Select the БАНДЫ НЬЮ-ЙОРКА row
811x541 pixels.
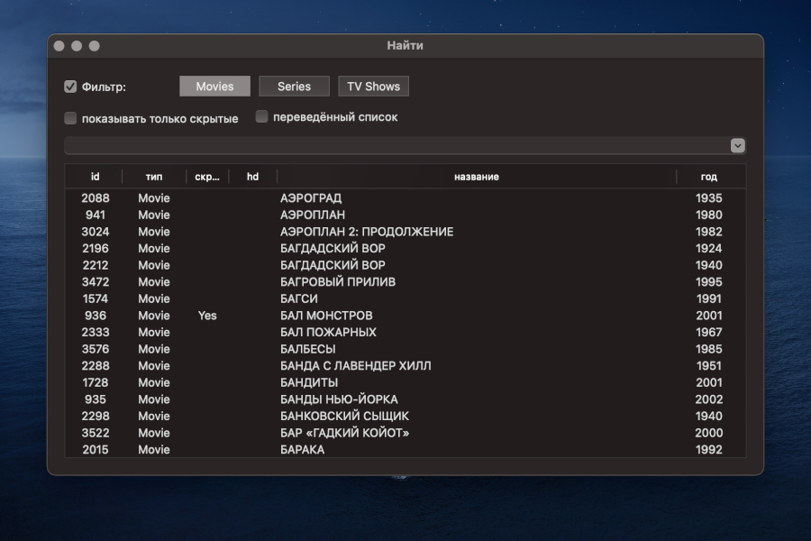(x=405, y=399)
